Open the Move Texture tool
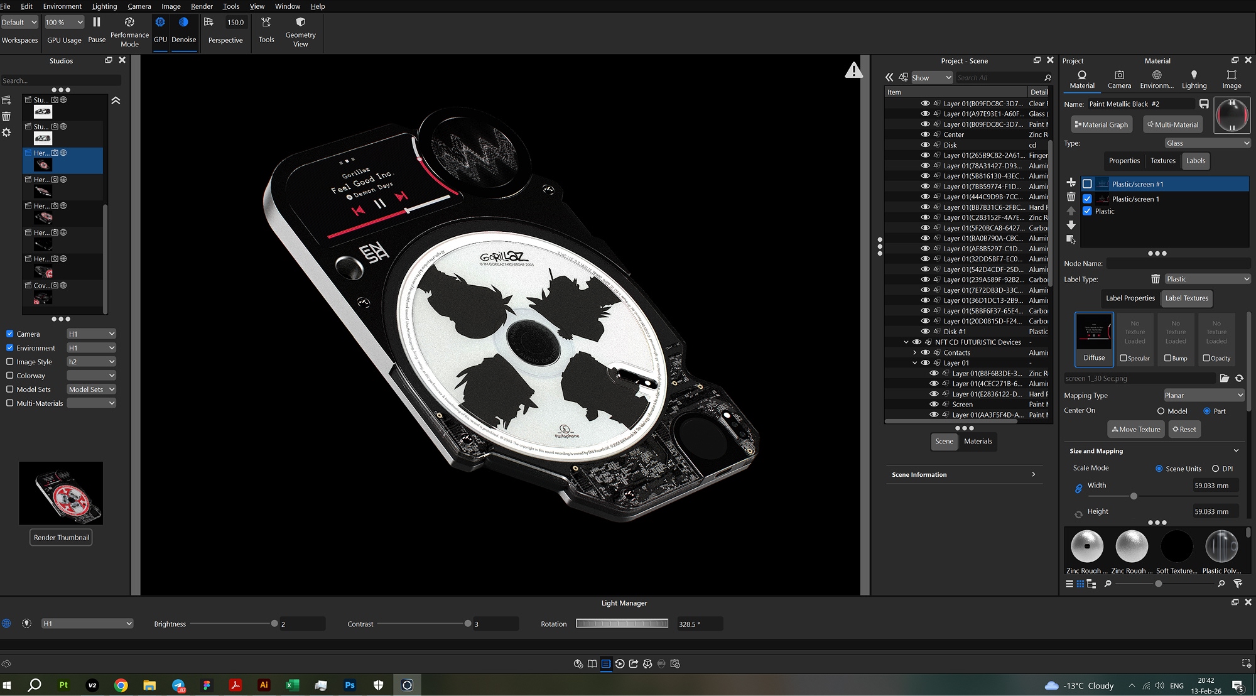This screenshot has height=696, width=1256. (1135, 429)
